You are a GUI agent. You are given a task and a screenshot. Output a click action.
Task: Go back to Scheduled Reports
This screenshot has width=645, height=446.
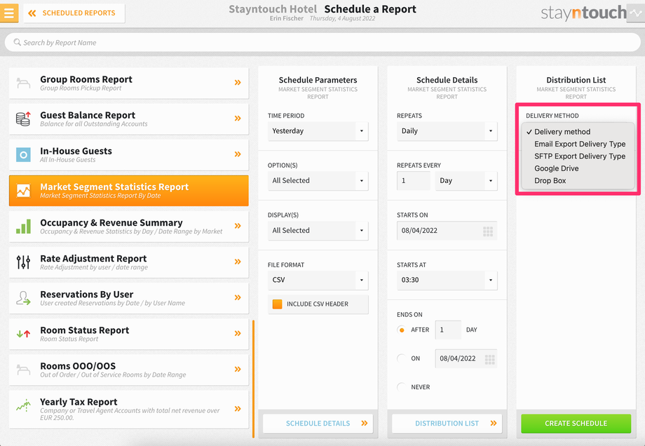click(74, 13)
